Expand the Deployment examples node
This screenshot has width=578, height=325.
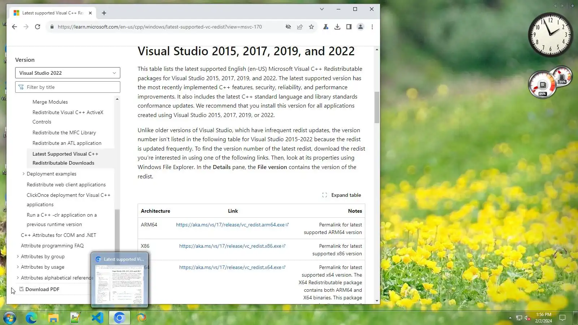click(23, 174)
